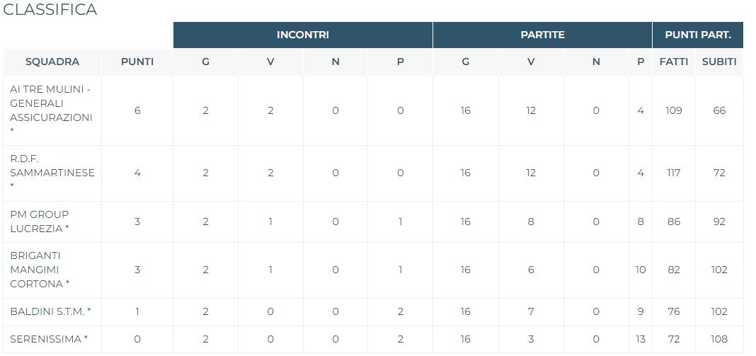Click the PARTITE header group
This screenshot has height=356, width=756.
542,35
